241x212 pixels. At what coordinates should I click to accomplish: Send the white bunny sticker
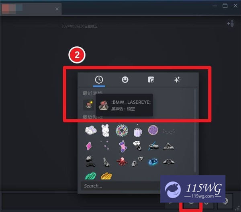[x=105, y=130]
